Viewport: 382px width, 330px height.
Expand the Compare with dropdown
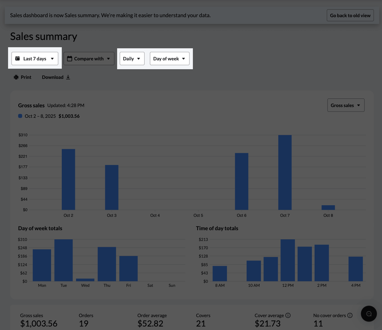pos(89,58)
